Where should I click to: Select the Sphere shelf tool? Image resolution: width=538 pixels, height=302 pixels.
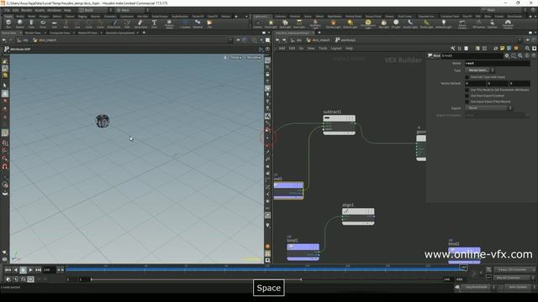click(x=20, y=23)
